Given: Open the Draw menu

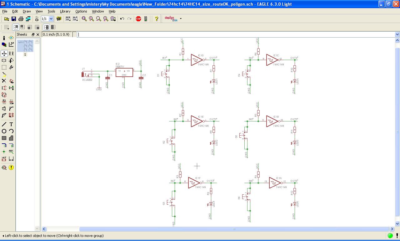Looking at the screenshot, I should (x=27, y=11).
